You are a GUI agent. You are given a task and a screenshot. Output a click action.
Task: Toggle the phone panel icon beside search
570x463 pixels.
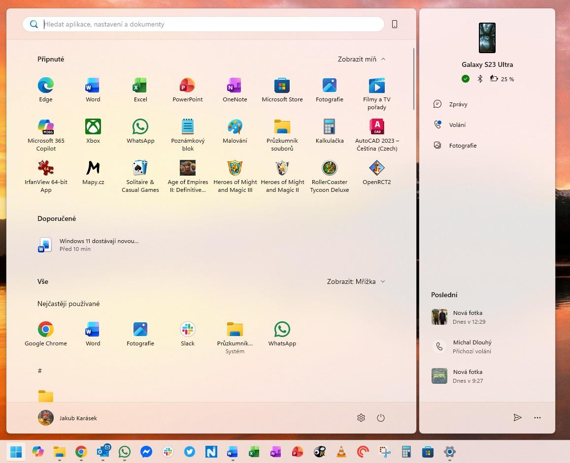coord(395,24)
